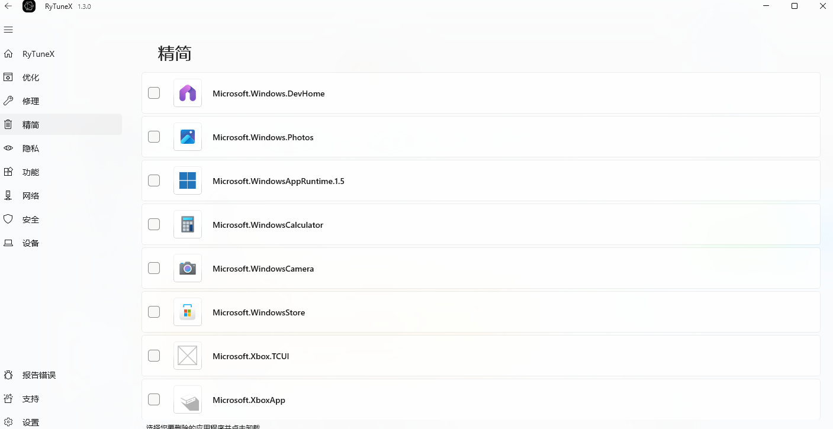Open 设置 settings gear icon
The height and width of the screenshot is (429, 833).
pyautogui.click(x=8, y=422)
